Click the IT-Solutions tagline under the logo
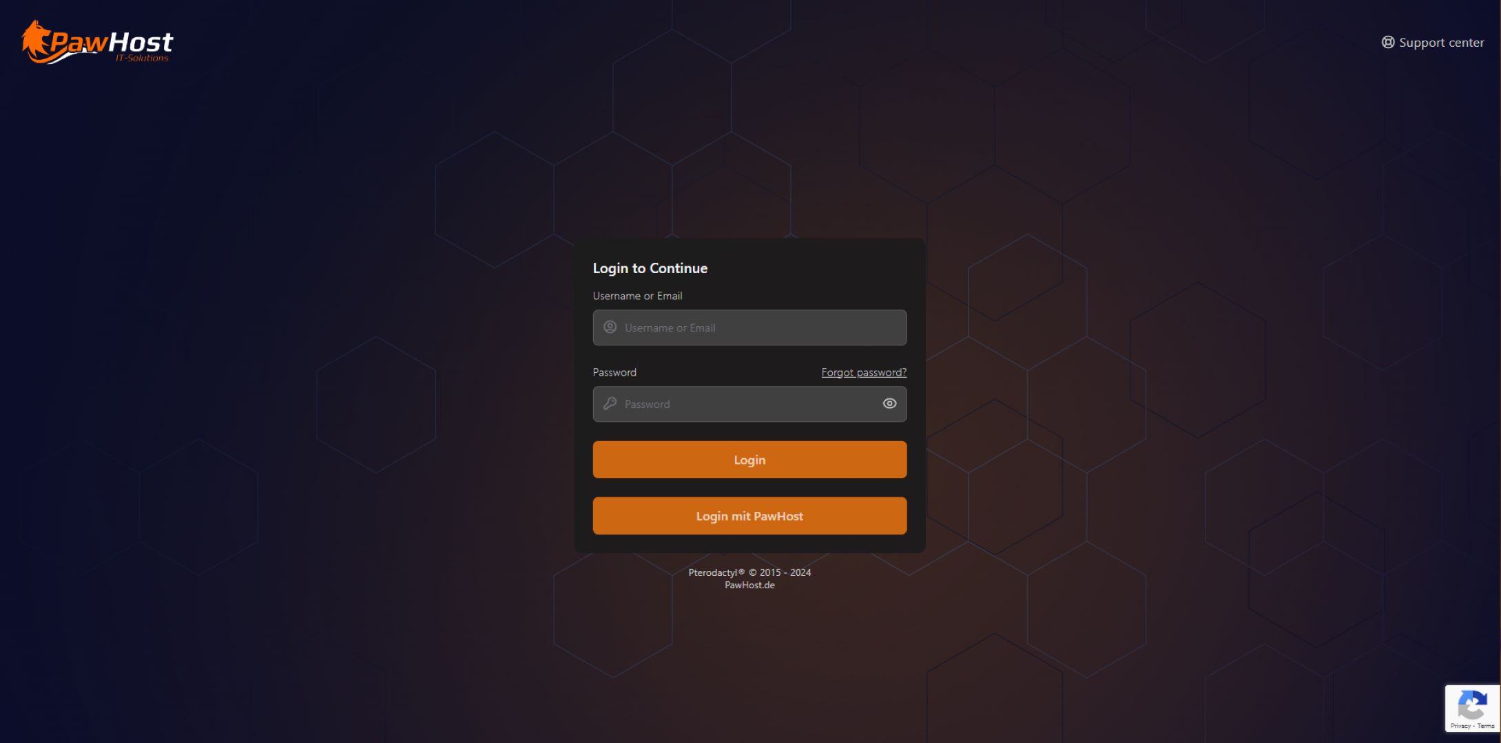The width and height of the screenshot is (1501, 743). point(142,58)
